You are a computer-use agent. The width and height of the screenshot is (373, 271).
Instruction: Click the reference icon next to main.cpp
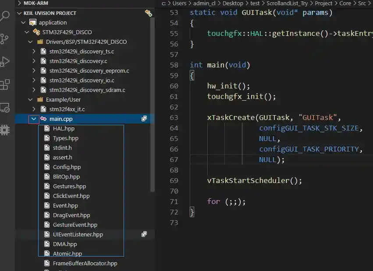tap(144, 119)
